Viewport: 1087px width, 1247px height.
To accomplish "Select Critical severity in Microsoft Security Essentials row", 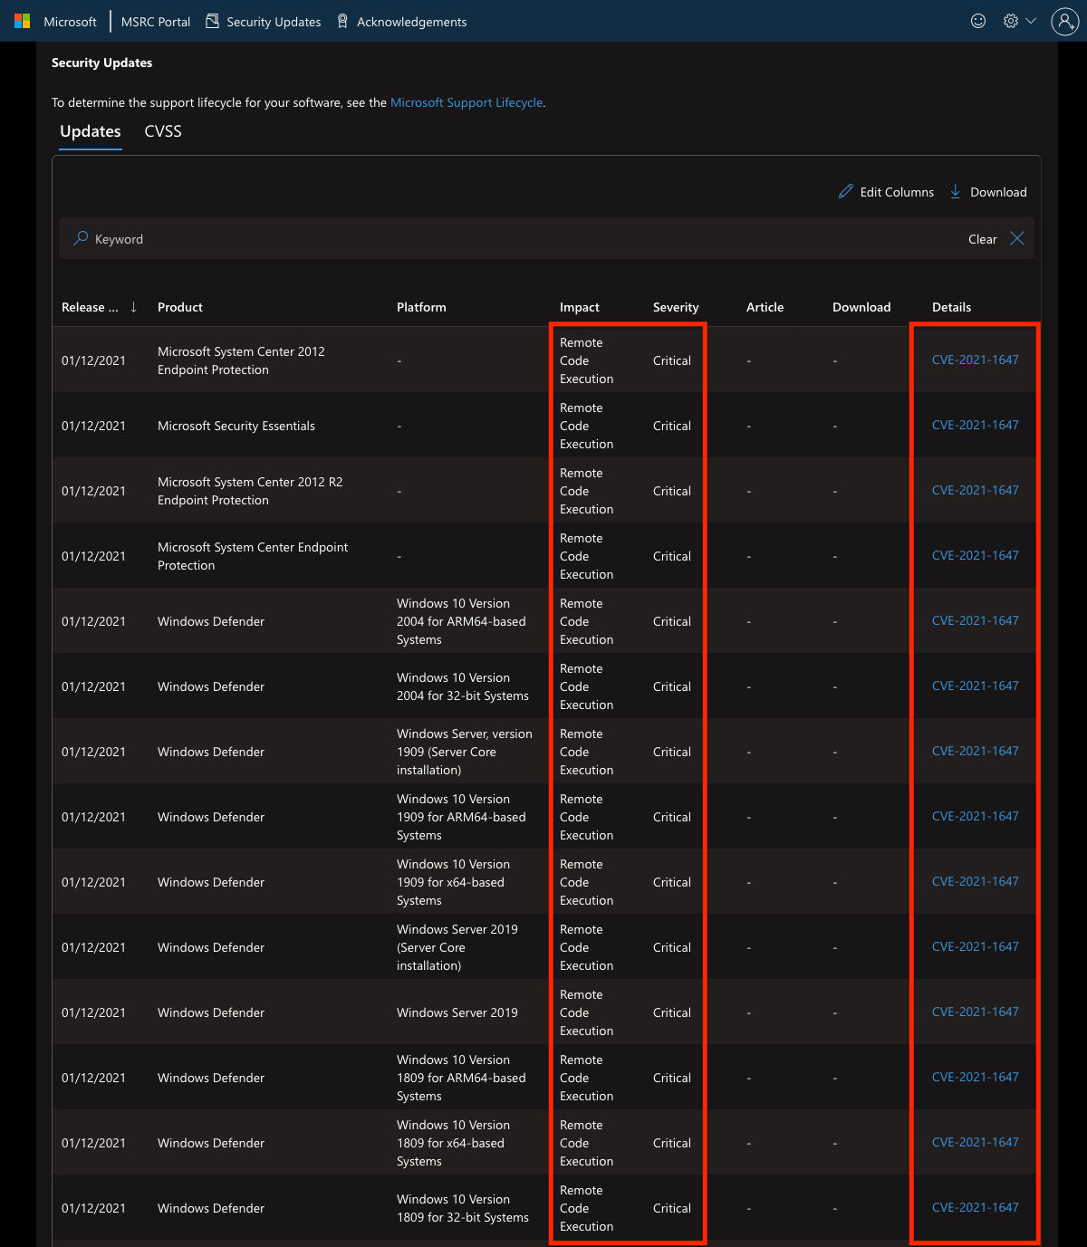I will pos(672,426).
